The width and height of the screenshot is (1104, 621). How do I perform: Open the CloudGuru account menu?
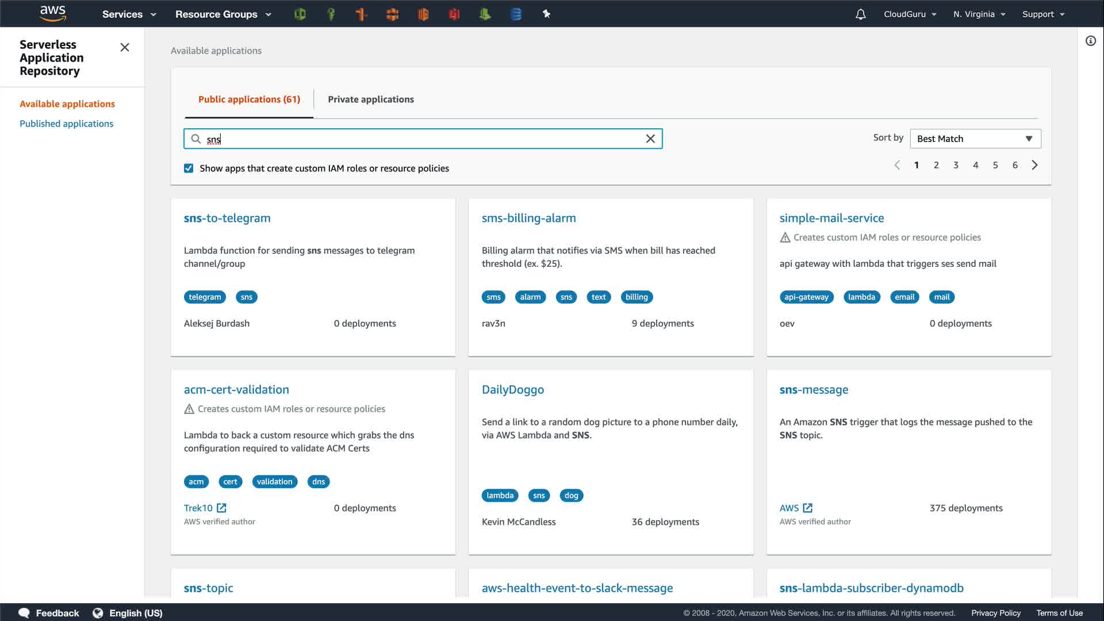(x=910, y=14)
